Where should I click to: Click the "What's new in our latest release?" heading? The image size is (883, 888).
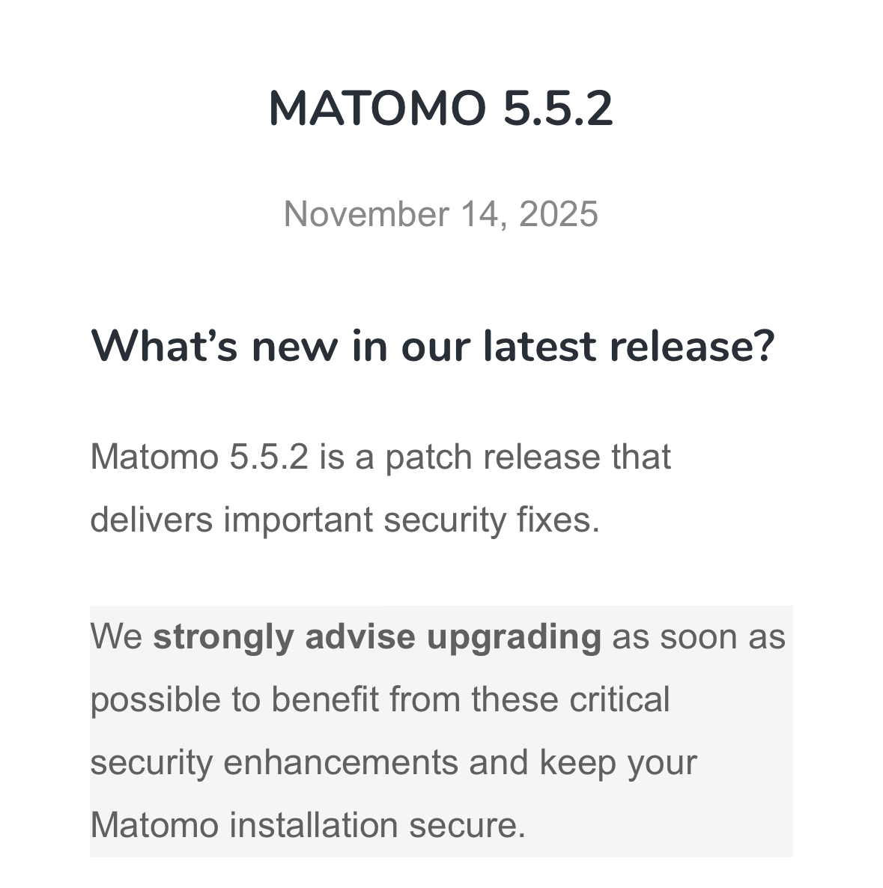[x=432, y=346]
